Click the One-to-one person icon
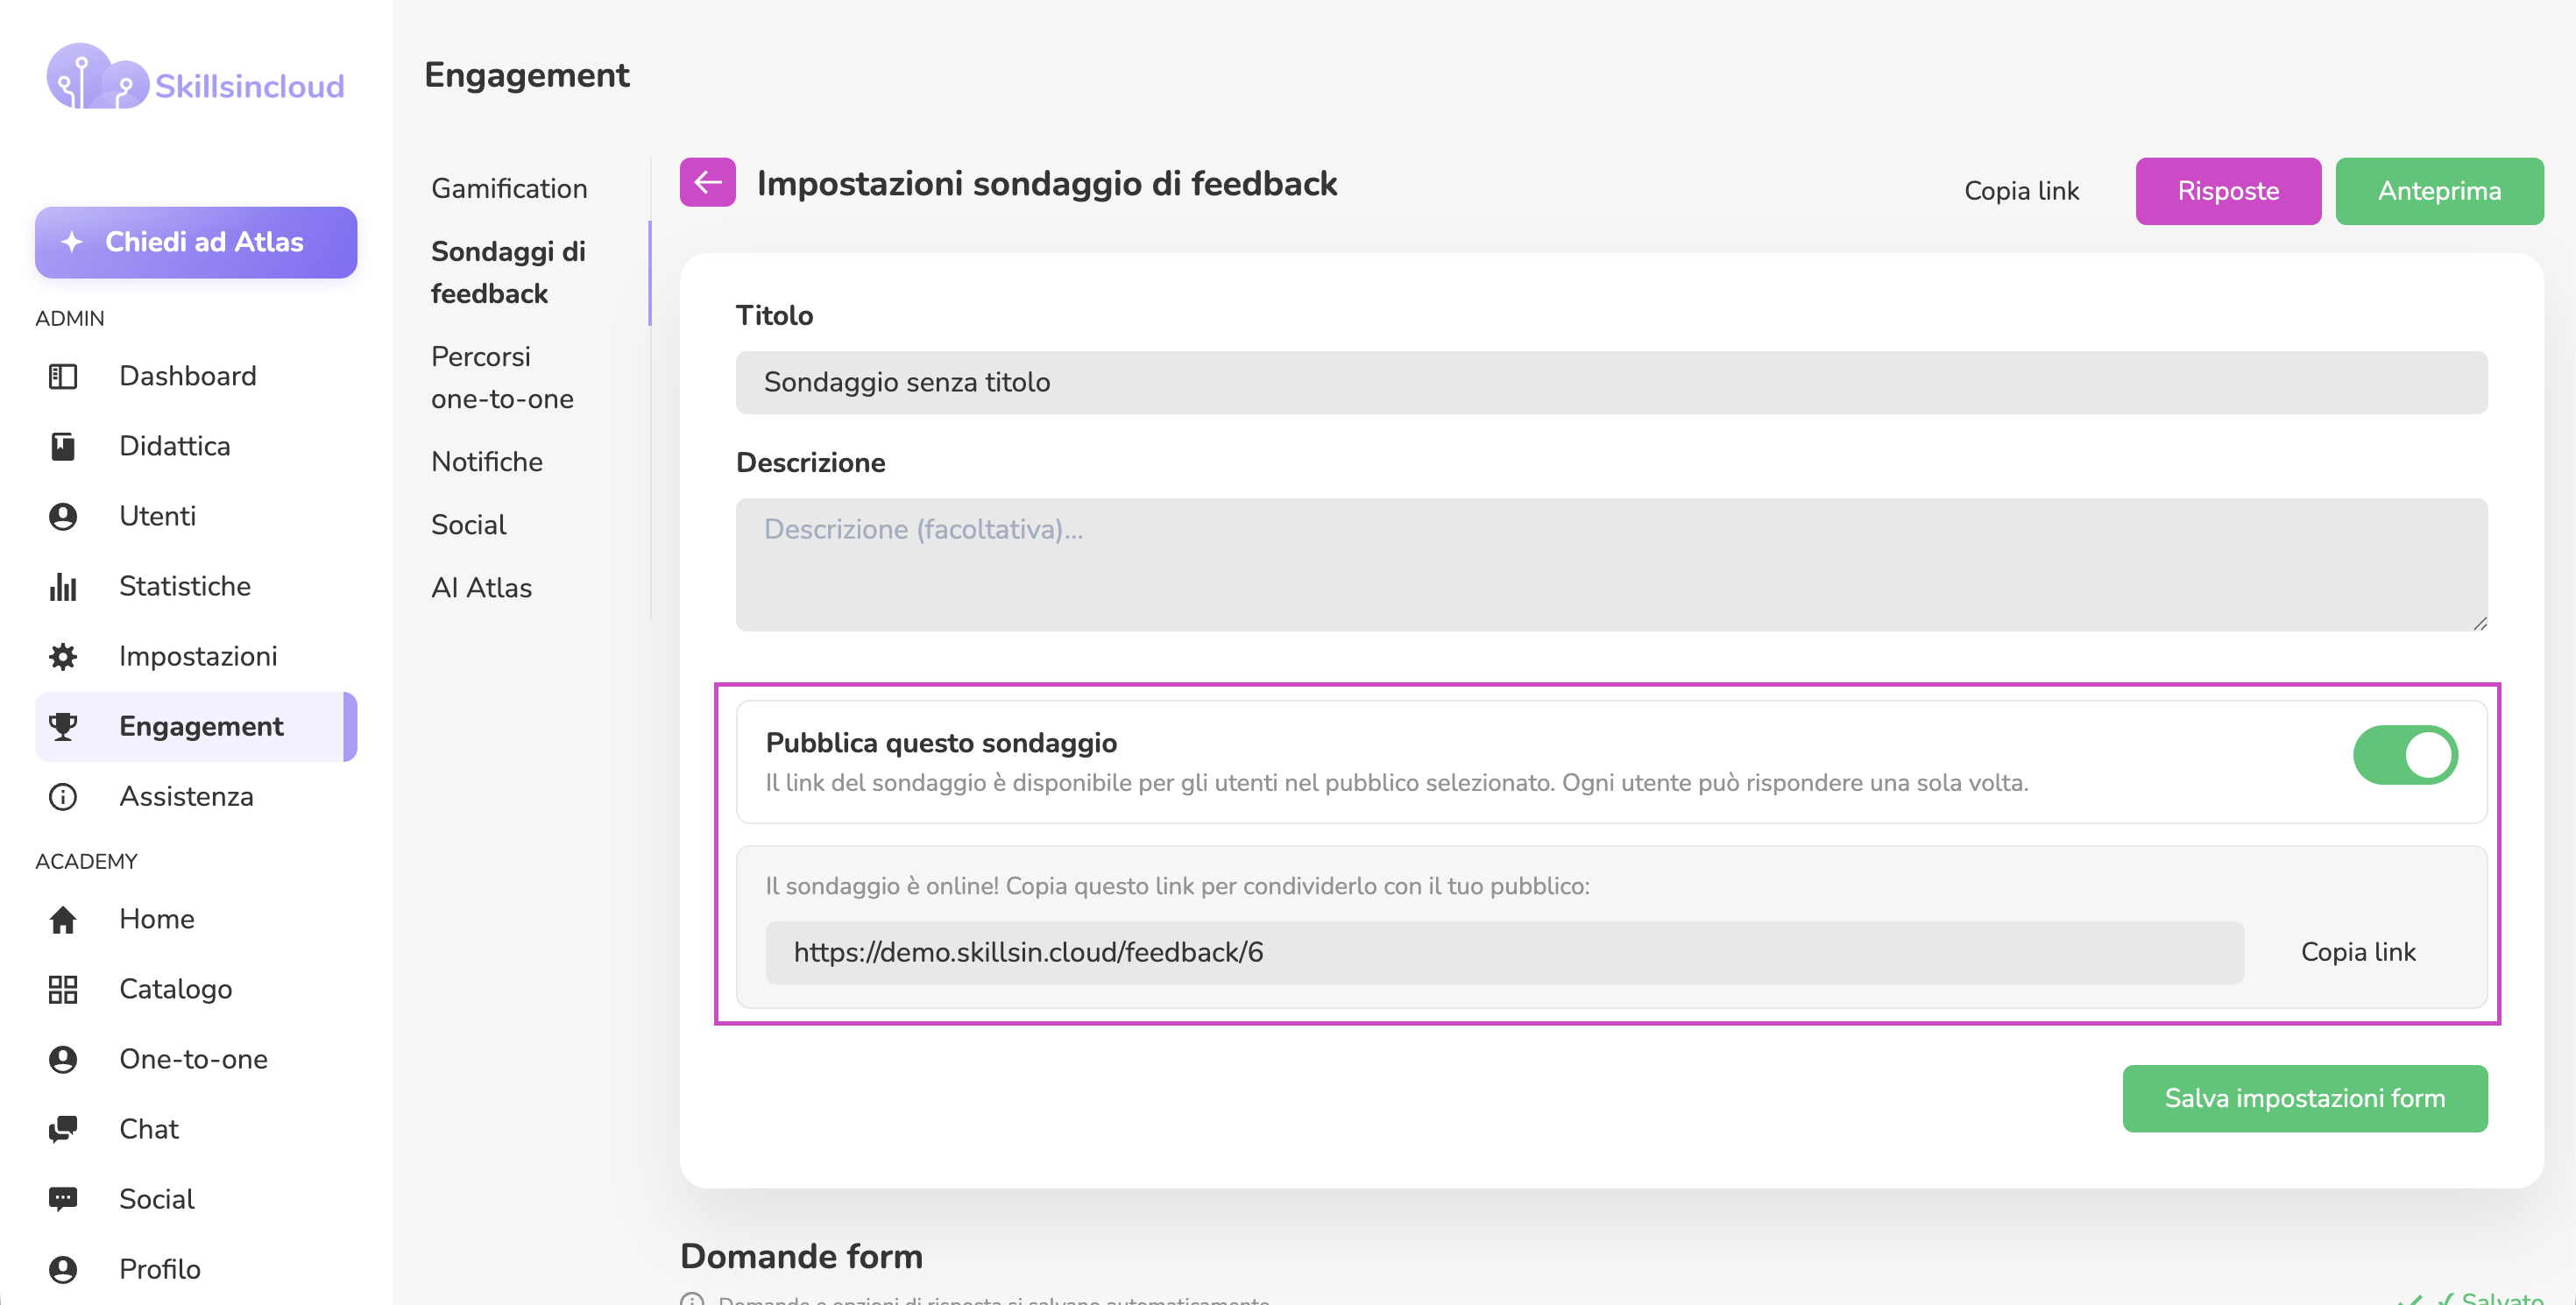This screenshot has height=1305, width=2576. point(63,1059)
